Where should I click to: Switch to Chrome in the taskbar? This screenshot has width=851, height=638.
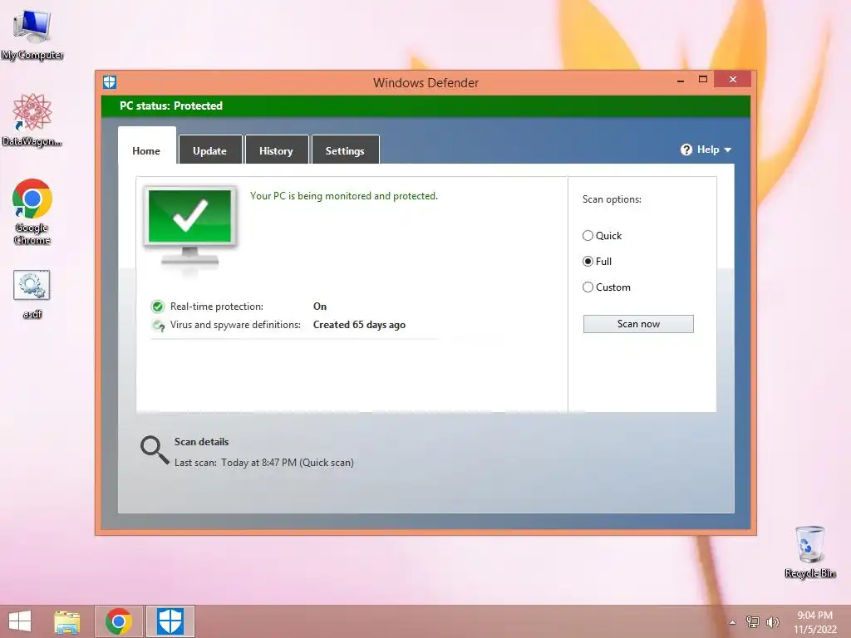[x=119, y=621]
